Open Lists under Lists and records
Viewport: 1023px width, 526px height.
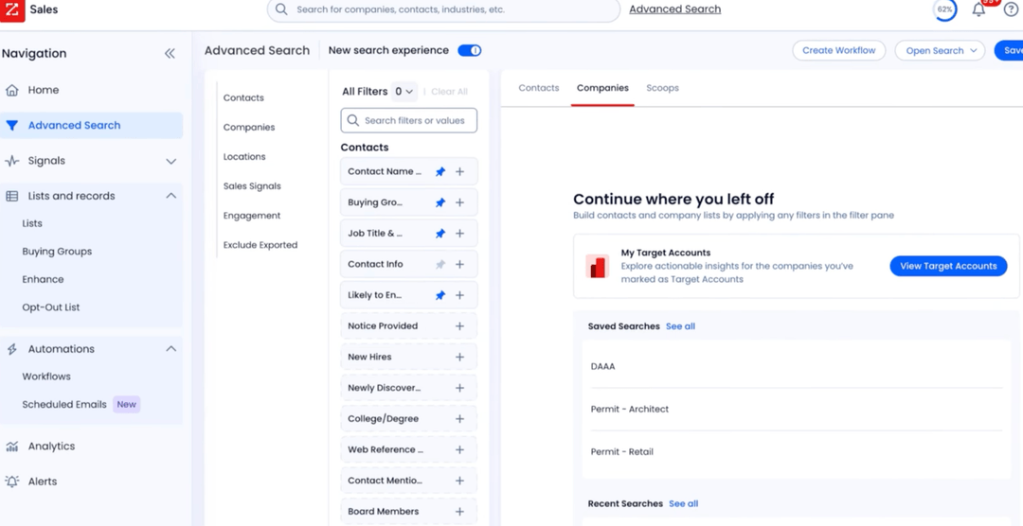pyautogui.click(x=32, y=223)
